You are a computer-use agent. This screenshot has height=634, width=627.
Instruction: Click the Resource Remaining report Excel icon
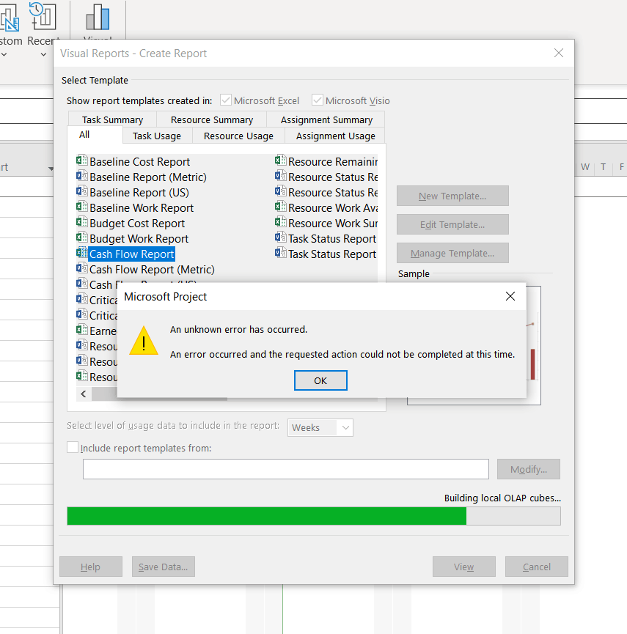[x=281, y=161]
